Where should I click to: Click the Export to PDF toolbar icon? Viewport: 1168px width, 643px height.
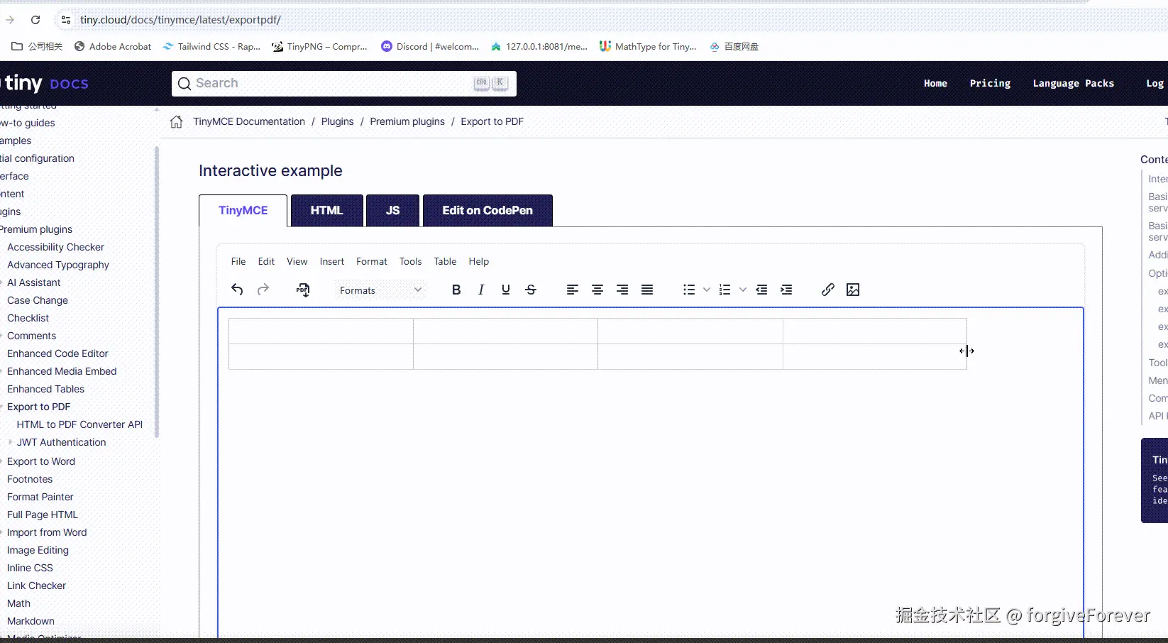coord(303,290)
